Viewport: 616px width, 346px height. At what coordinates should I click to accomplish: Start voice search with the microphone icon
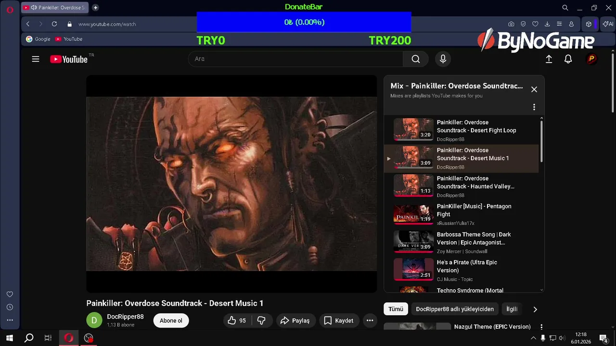443,59
